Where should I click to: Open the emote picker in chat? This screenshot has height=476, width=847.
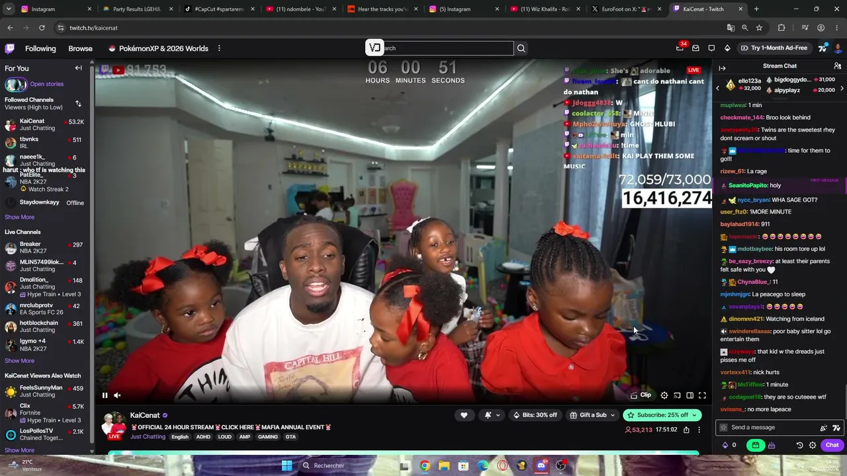point(836,428)
